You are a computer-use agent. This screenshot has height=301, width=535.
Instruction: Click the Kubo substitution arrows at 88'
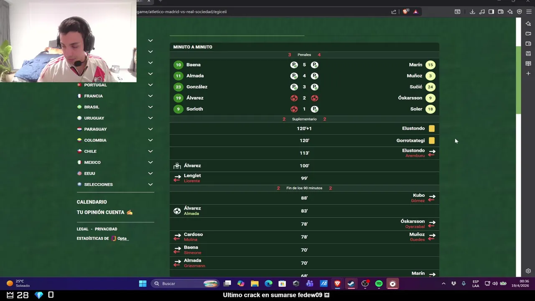click(432, 198)
